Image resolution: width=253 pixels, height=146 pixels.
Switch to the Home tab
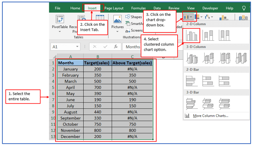[75, 8]
